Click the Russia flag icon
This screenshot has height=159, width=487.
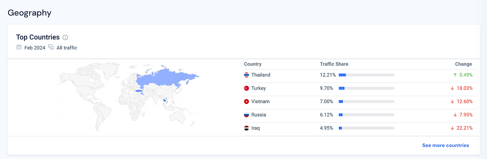pyautogui.click(x=247, y=115)
